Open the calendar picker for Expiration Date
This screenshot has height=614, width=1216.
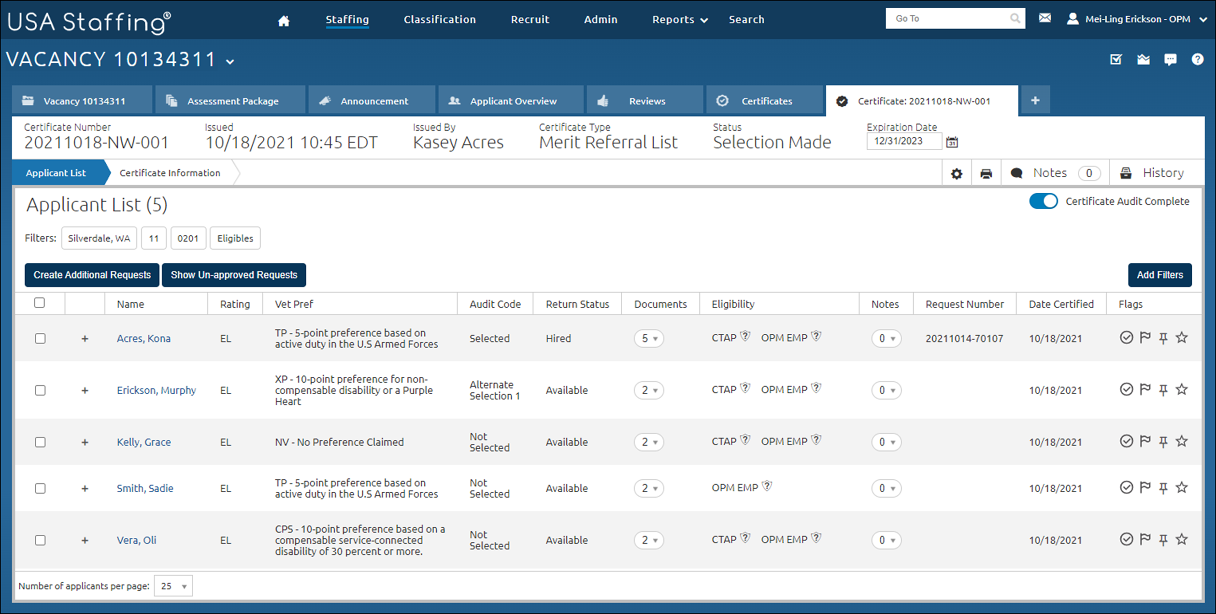(951, 142)
